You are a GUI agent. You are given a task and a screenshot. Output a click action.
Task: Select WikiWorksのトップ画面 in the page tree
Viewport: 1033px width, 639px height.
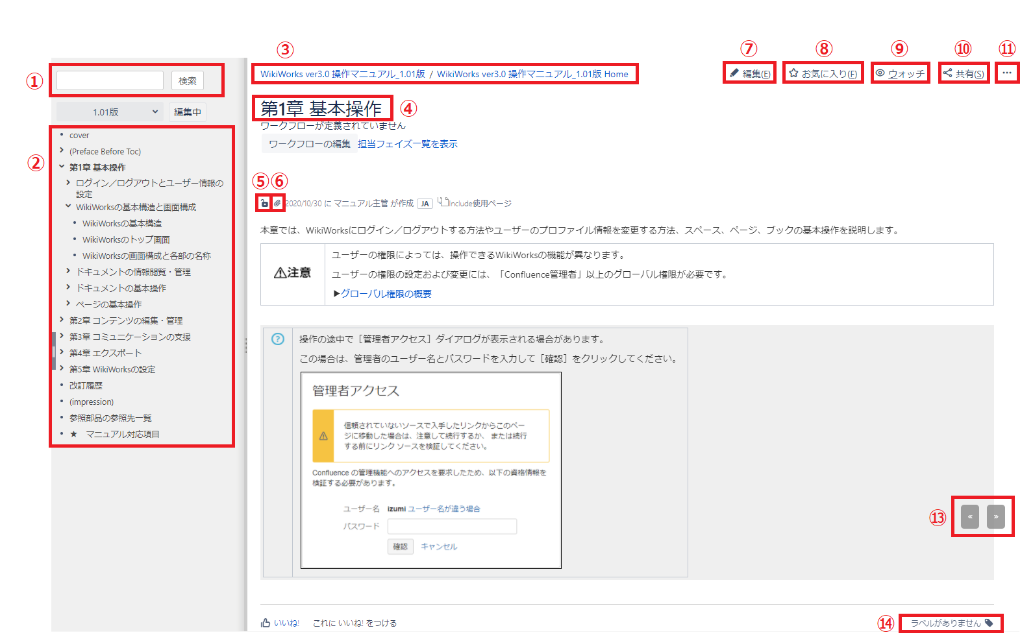click(126, 239)
